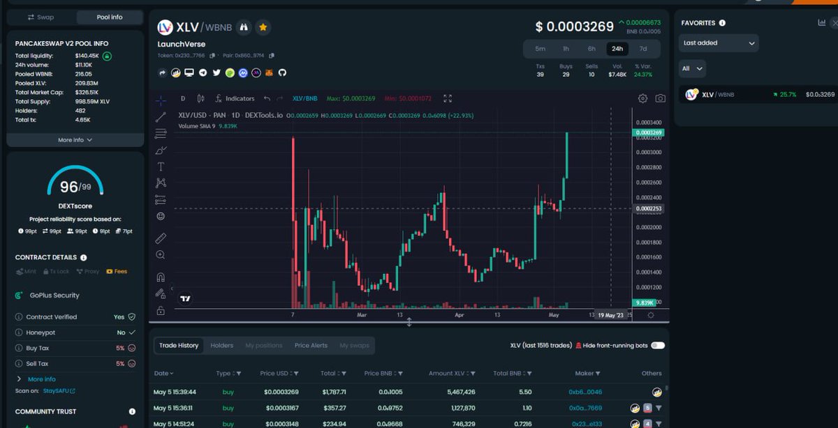Enter fullscreen chart mode
Screen dimensions: 838x428
(448, 98)
